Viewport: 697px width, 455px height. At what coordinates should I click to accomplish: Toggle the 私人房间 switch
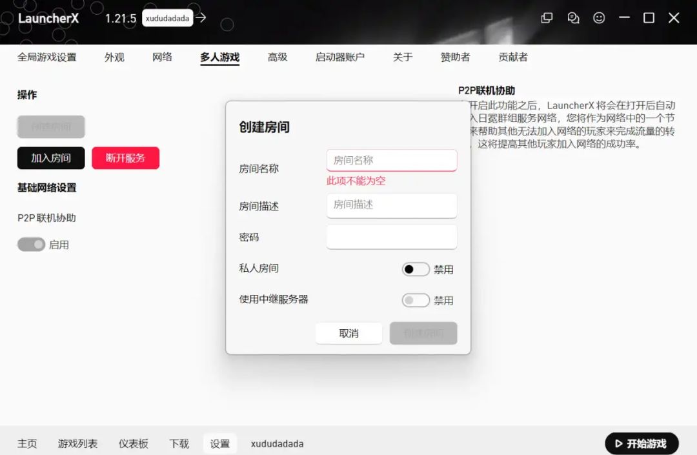[x=415, y=269]
